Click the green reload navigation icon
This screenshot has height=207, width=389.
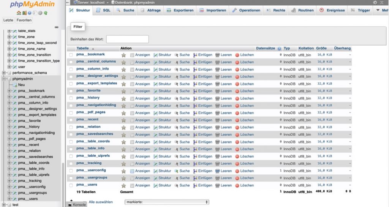46,13
